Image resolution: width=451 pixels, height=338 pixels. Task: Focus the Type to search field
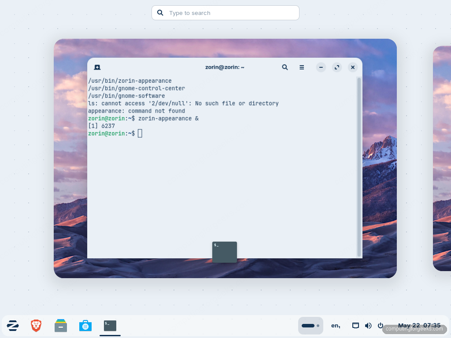coord(225,13)
